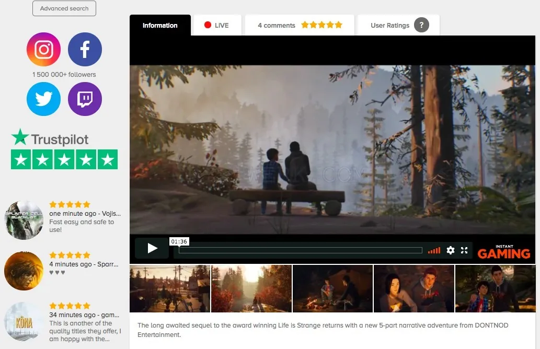Open the brothers in forest screenshot
This screenshot has width=540, height=349.
pyautogui.click(x=495, y=288)
